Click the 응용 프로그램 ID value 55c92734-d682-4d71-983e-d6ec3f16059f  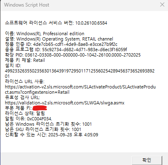tap(85, 50)
